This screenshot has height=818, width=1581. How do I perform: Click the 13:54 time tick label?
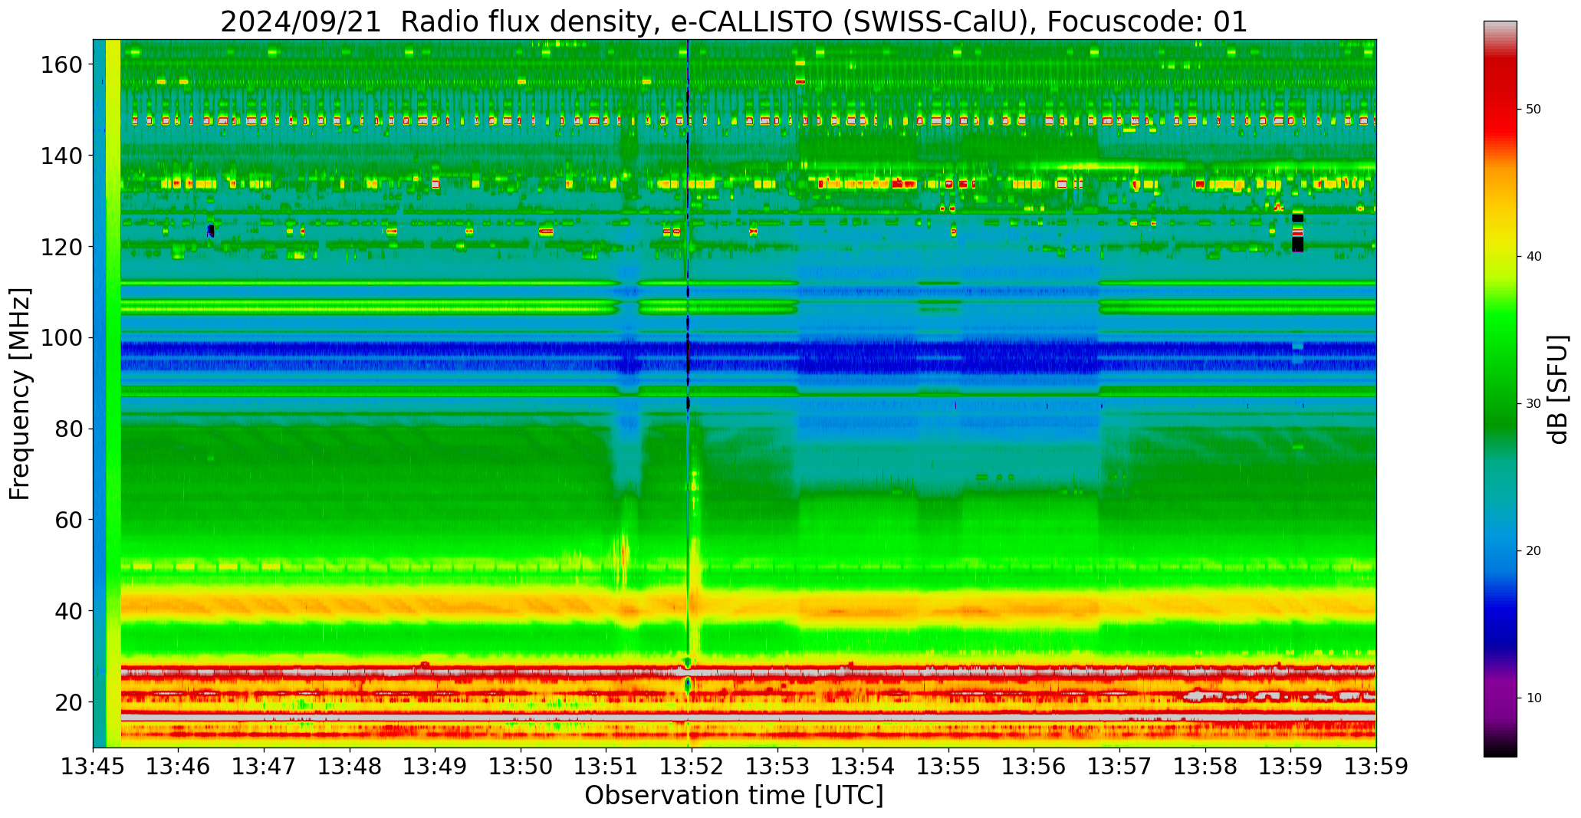point(863,767)
